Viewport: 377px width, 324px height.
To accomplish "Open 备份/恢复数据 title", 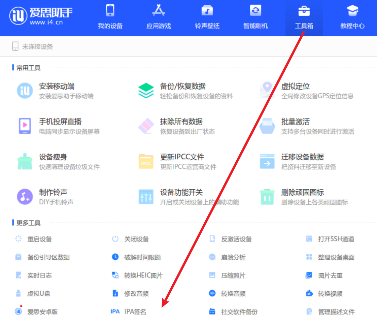I will tap(183, 86).
